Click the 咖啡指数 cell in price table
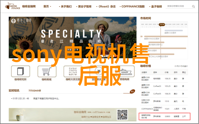Image resolution: width=199 pixels, height=124 pixels. tap(157, 78)
